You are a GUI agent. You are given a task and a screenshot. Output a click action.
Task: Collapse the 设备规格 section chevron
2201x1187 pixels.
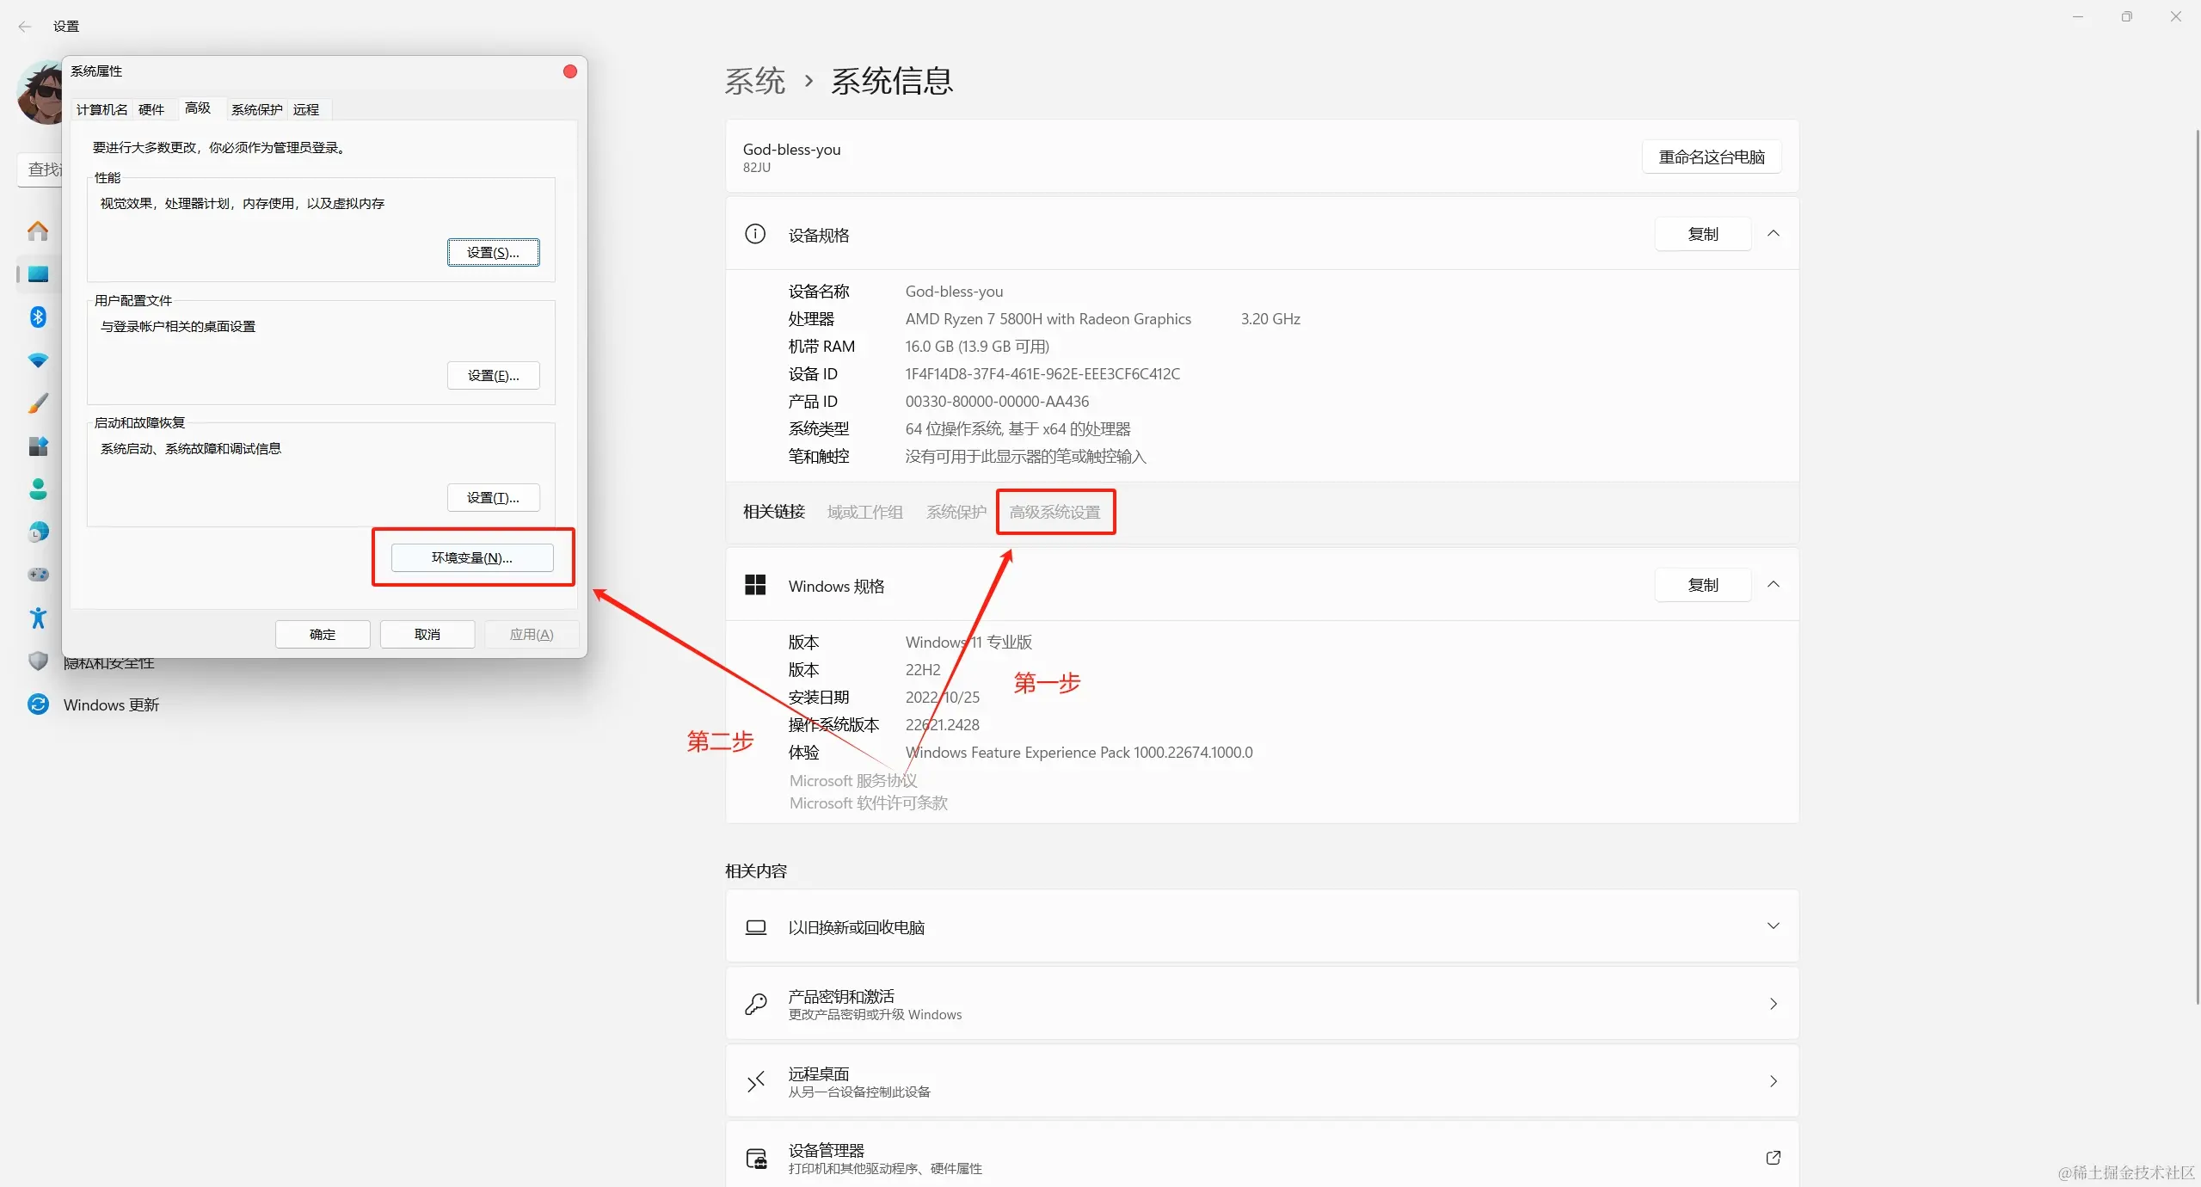coord(1773,234)
